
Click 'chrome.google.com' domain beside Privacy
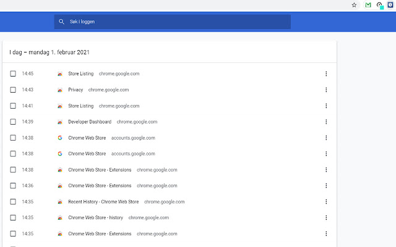[x=108, y=90]
